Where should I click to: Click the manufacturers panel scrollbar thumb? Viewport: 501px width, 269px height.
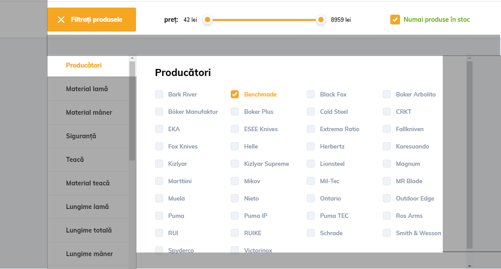(x=469, y=155)
